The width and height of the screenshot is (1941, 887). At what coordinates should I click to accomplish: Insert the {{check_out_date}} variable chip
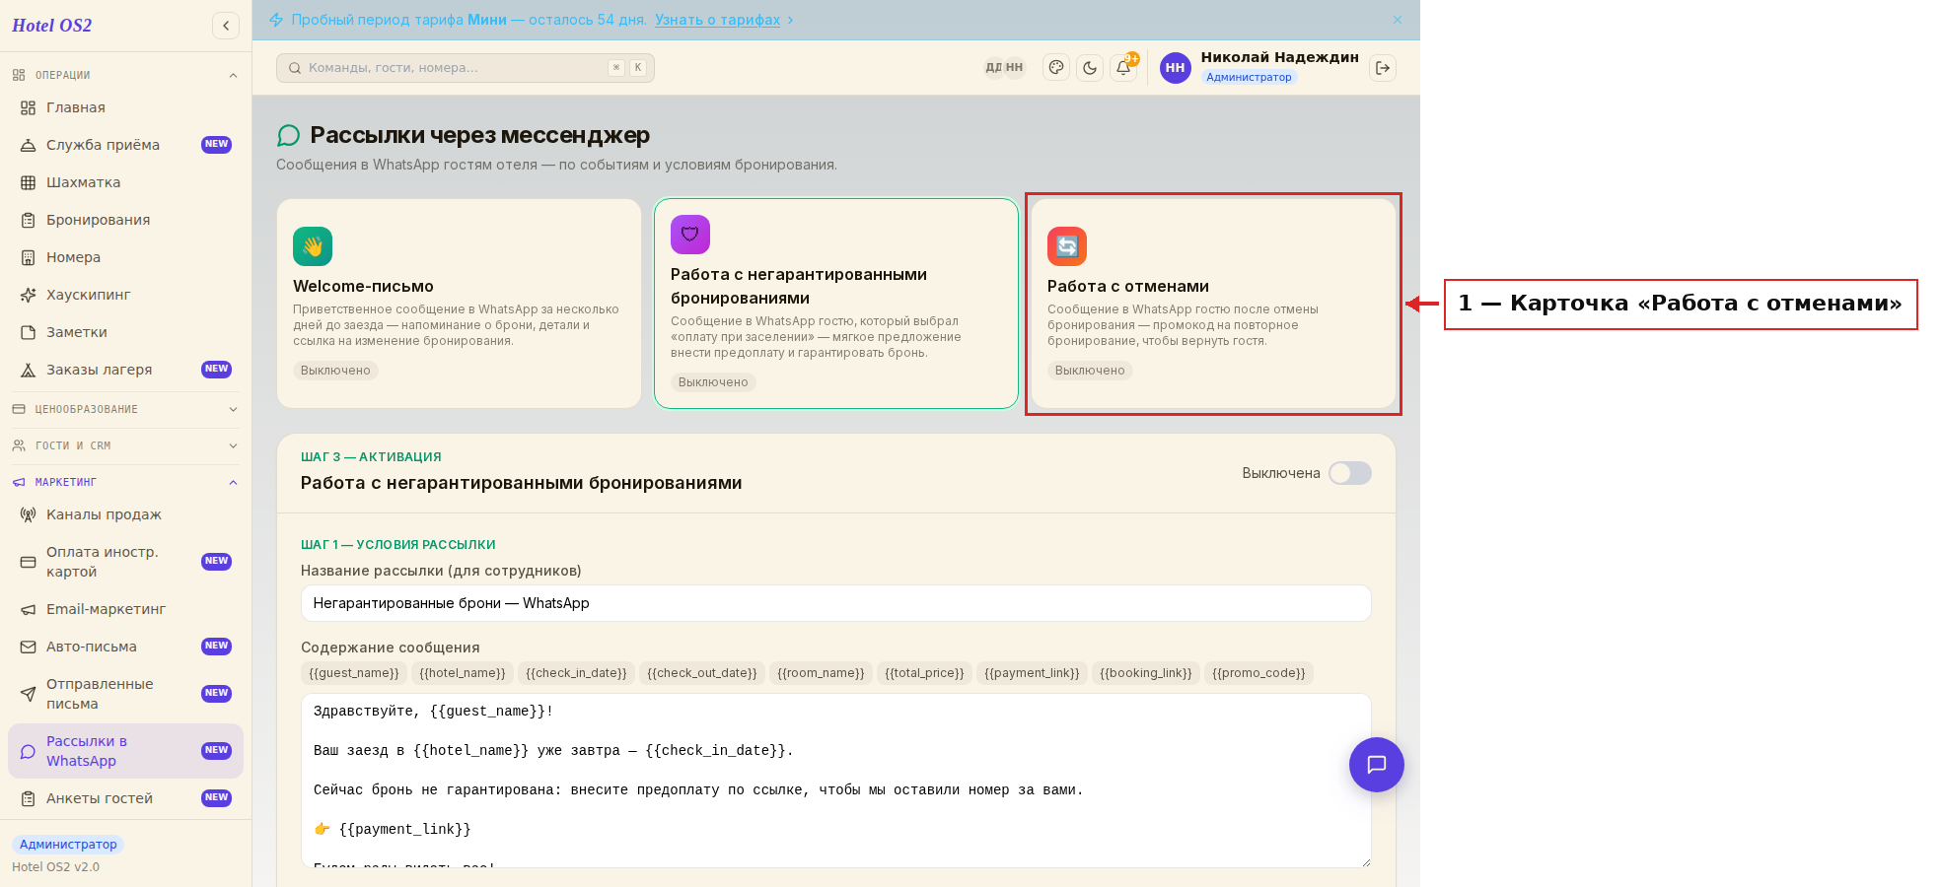click(x=702, y=673)
